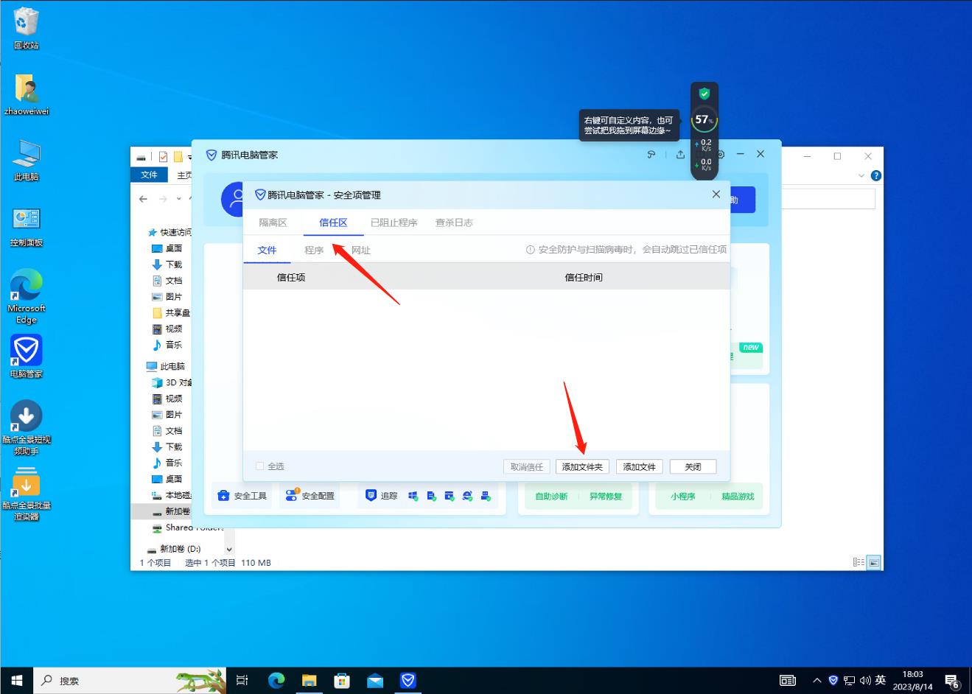Click the 追踪 shield icon

coord(371,496)
